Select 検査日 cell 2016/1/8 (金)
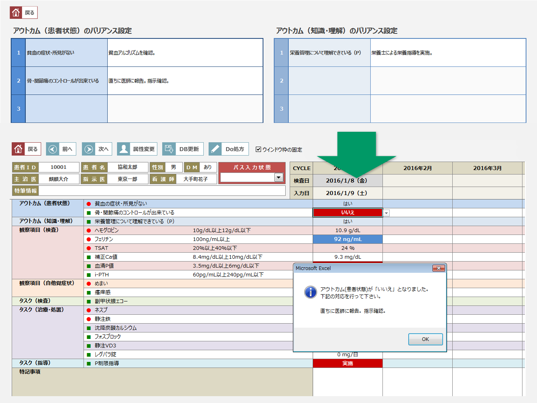The width and height of the screenshot is (537, 403). (347, 181)
